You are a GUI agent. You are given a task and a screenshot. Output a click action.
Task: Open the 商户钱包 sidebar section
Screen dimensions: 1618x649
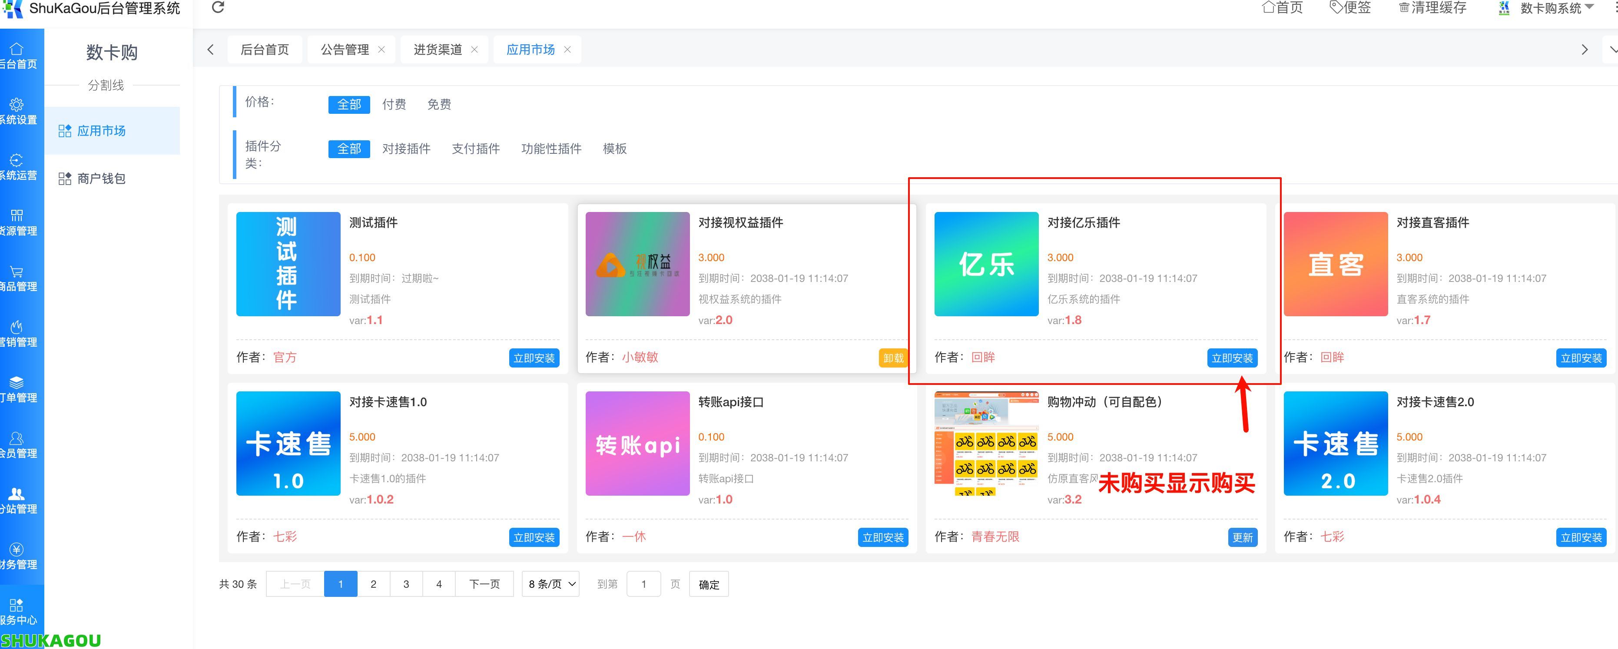pyautogui.click(x=101, y=179)
